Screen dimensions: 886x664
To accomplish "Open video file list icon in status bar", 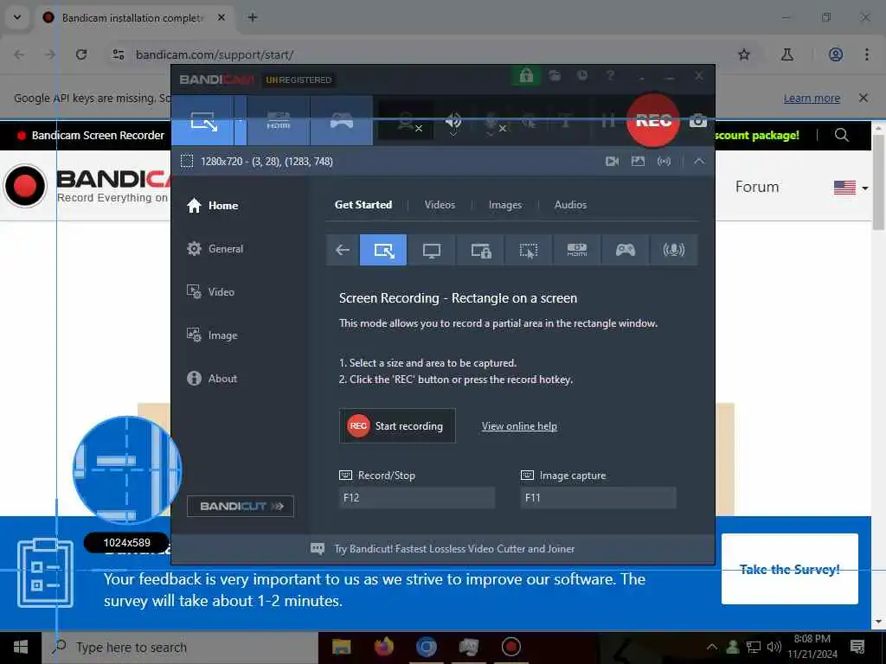I will point(612,162).
